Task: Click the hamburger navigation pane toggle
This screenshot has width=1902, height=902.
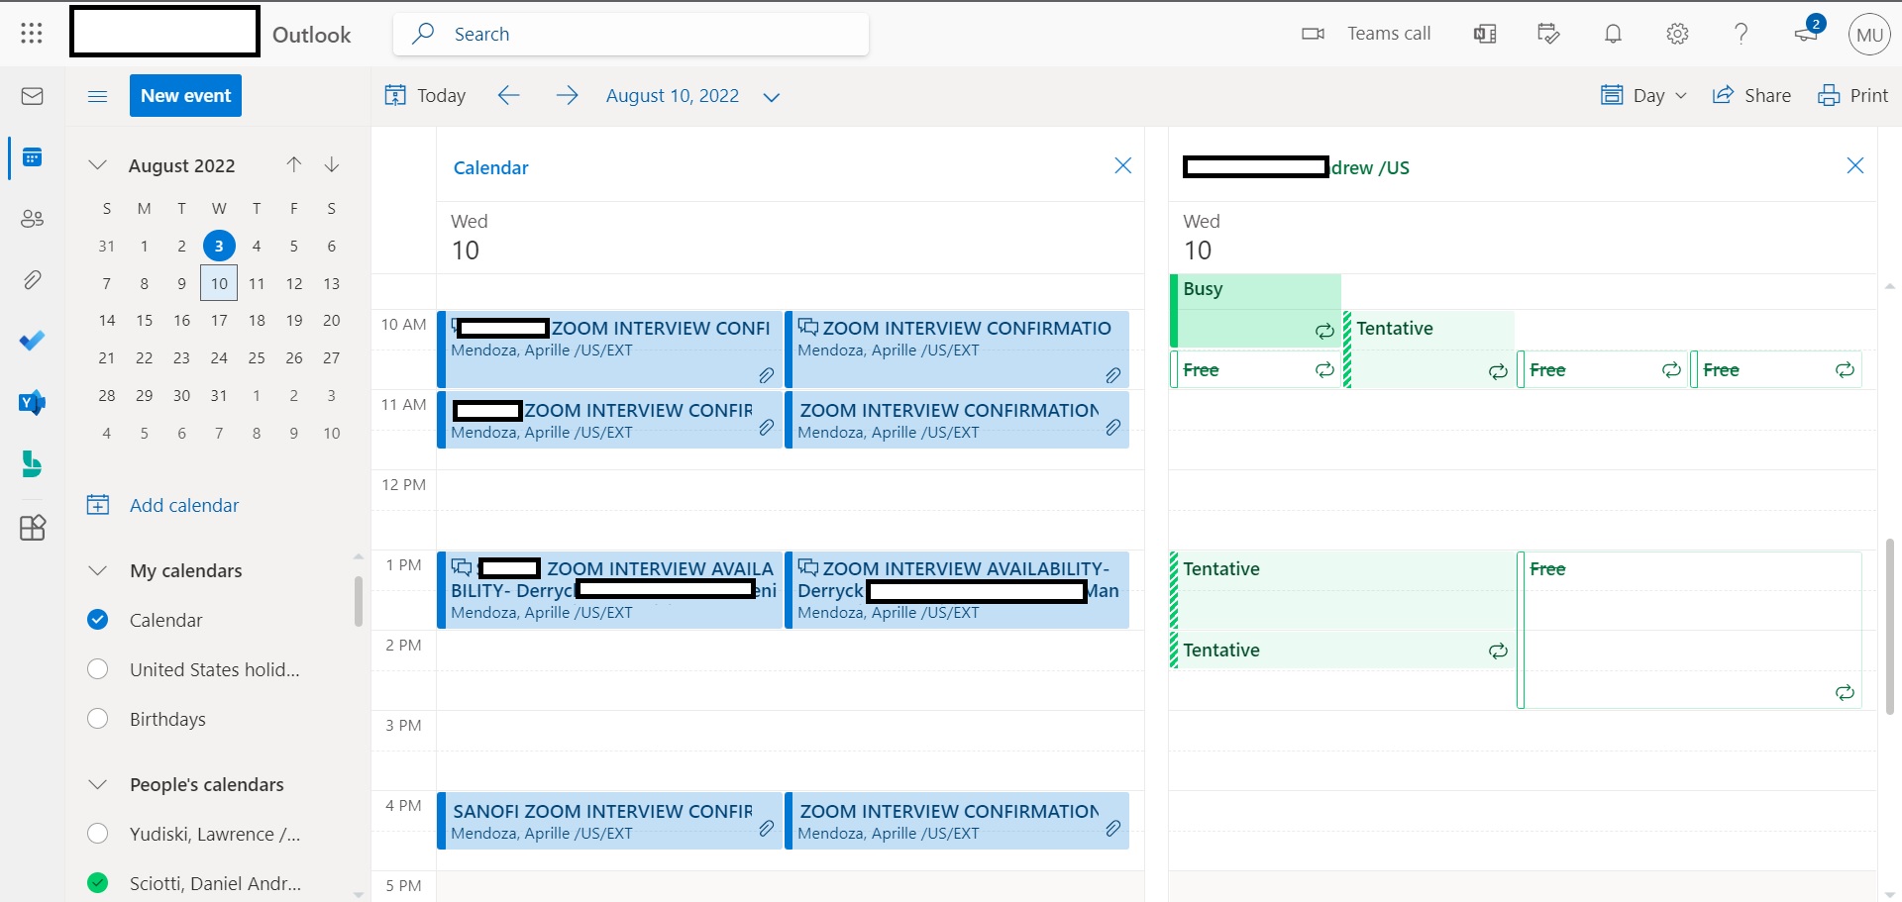Action: [97, 96]
